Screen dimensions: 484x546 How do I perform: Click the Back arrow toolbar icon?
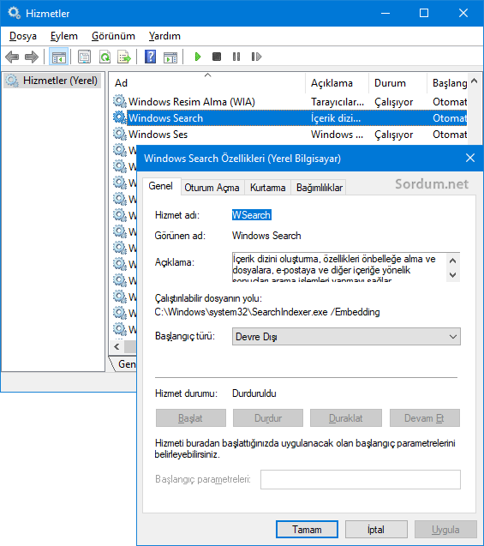[x=12, y=57]
